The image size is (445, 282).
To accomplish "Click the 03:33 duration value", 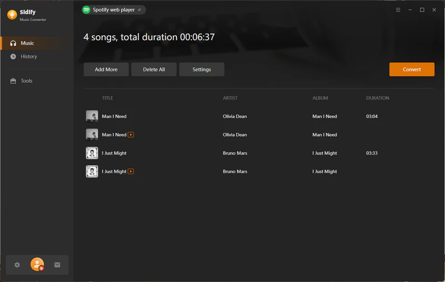I will pos(372,153).
